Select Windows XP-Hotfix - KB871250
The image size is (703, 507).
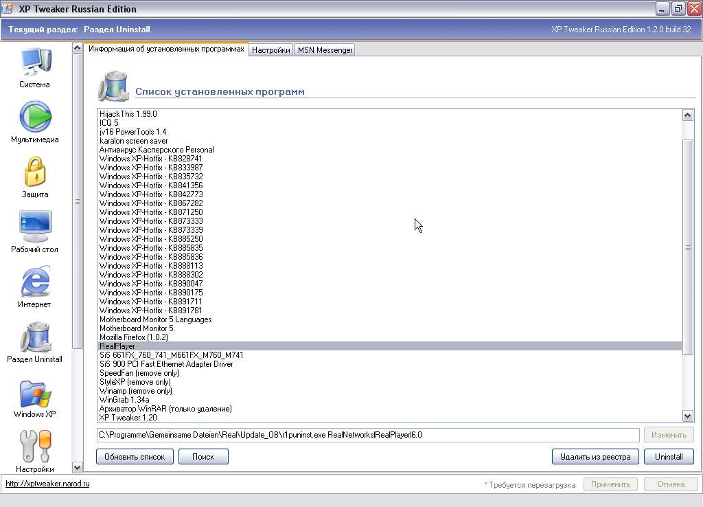tap(389, 212)
